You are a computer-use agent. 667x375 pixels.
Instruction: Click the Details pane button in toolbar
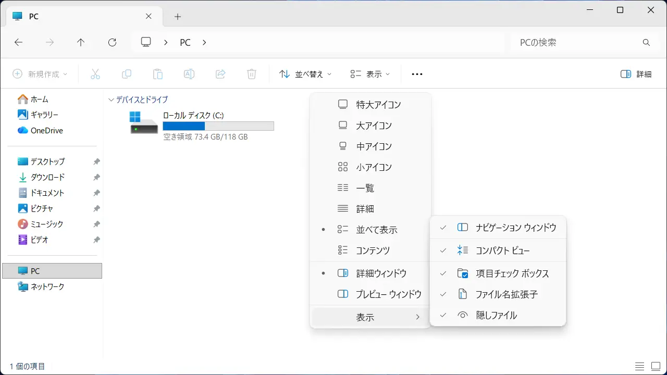click(x=636, y=74)
